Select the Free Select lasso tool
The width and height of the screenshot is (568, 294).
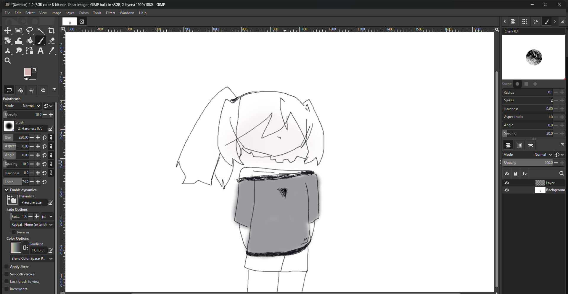pyautogui.click(x=30, y=31)
